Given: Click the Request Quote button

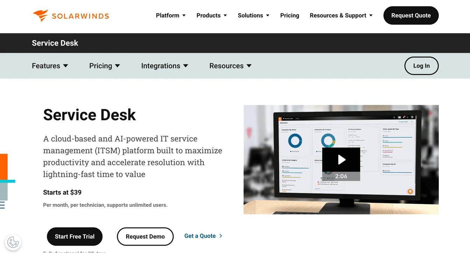Looking at the screenshot, I should point(411,15).
